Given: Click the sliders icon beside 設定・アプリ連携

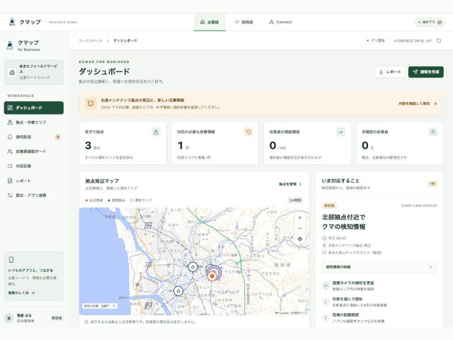Looking at the screenshot, I should pos(10,195).
